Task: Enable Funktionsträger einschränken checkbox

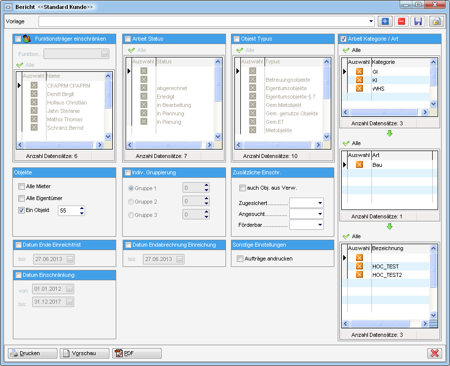Action: point(18,39)
